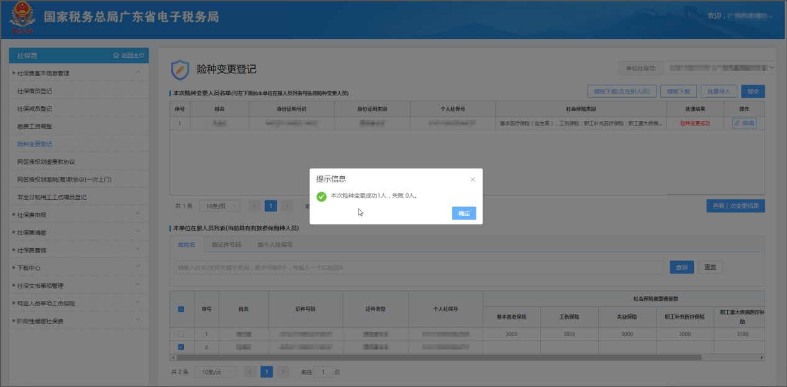This screenshot has width=787, height=387.
Task: Click the 返回主页 home icon
Action: [116, 56]
